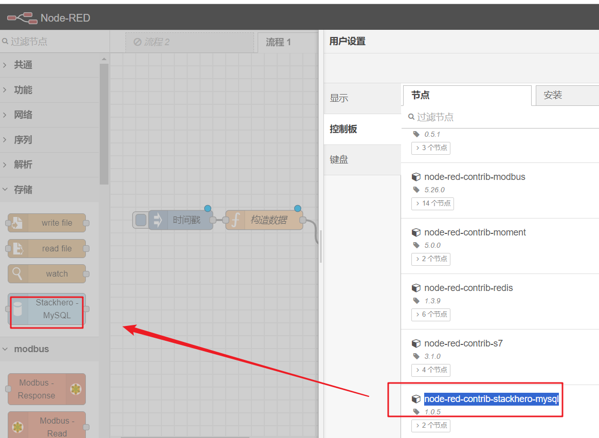Click the palette scrollbar up arrow

tap(104, 59)
